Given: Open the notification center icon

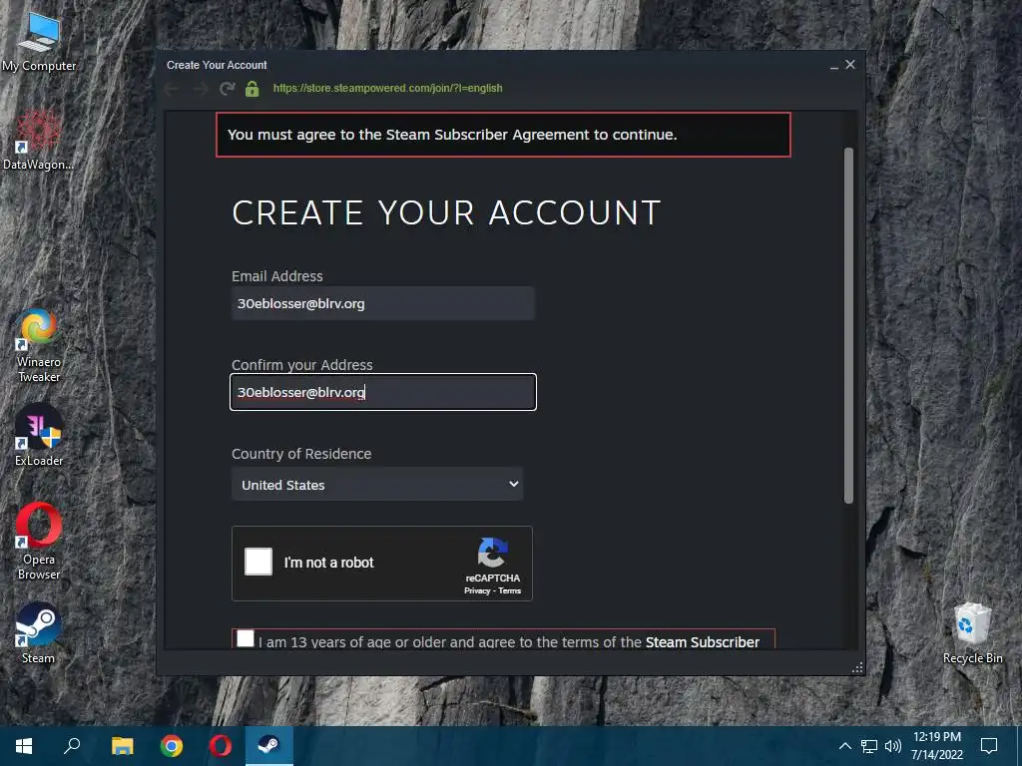Looking at the screenshot, I should 989,746.
